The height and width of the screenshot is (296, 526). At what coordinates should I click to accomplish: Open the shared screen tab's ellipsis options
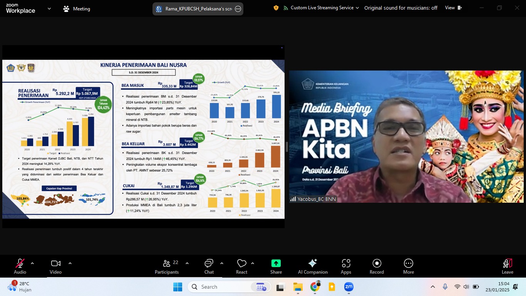pos(238,8)
